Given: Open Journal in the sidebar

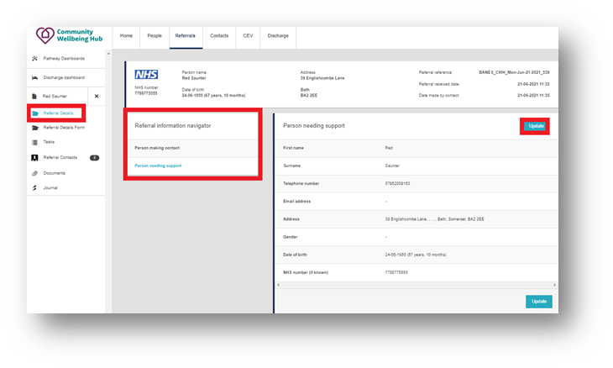Looking at the screenshot, I should [x=50, y=188].
